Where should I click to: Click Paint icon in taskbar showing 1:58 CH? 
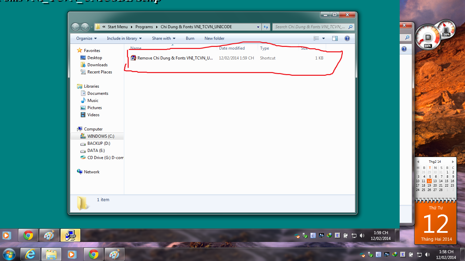coord(115,254)
